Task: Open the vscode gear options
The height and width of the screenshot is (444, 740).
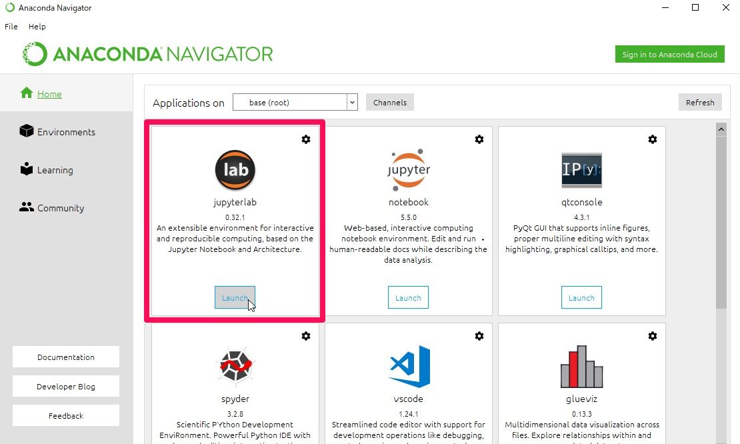Action: 479,336
